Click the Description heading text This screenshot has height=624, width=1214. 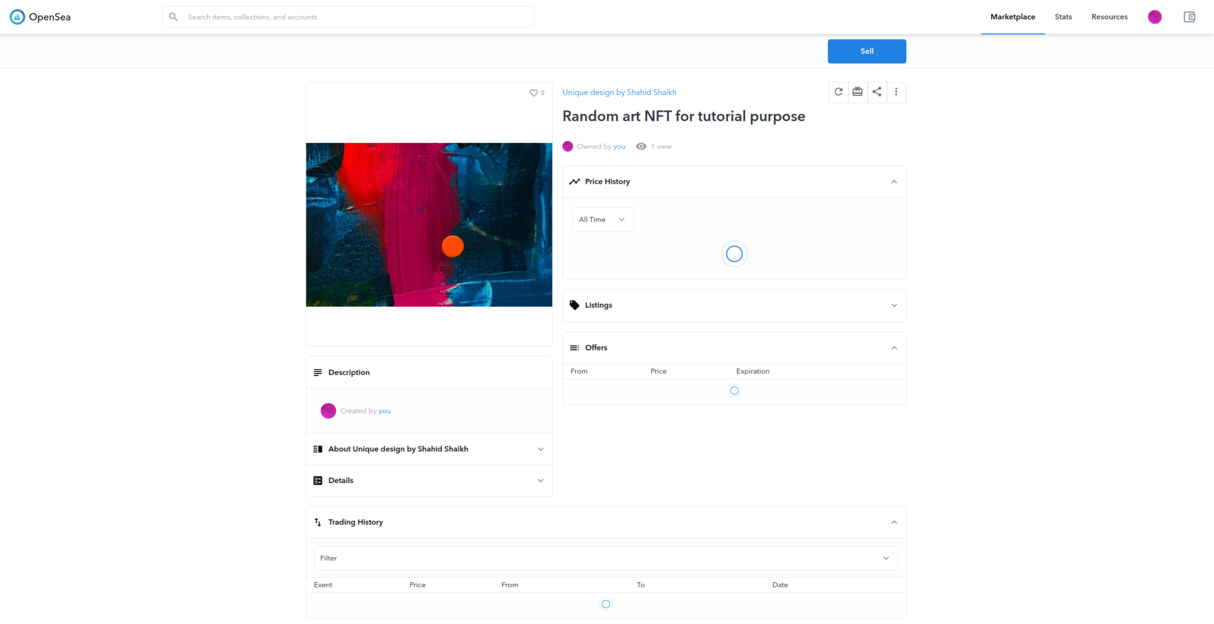point(349,372)
